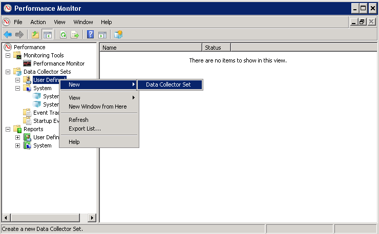The height and width of the screenshot is (234, 379).
Task: Open the New submenu in context menu
Action: (x=99, y=84)
